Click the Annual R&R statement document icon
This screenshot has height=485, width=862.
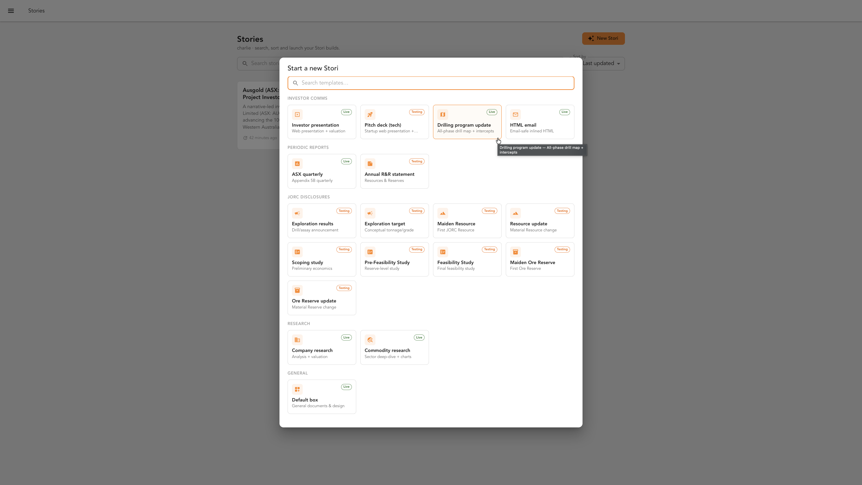370,164
